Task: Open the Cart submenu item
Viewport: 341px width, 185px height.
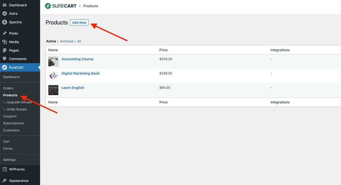Action: (6, 141)
